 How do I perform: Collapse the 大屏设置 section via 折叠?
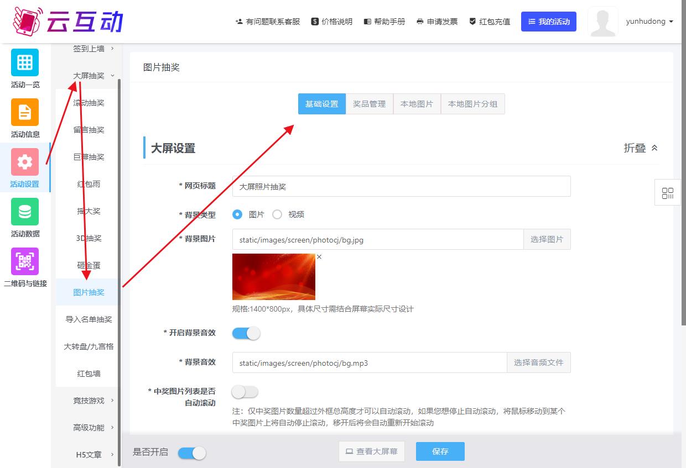(640, 148)
